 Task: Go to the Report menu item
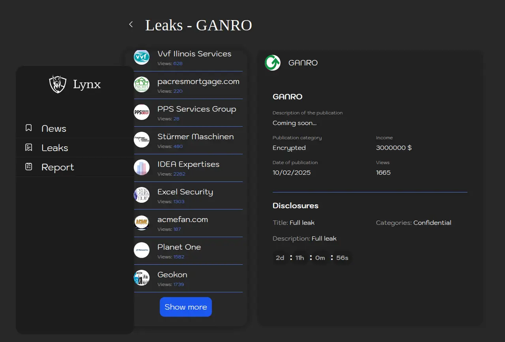coord(58,167)
